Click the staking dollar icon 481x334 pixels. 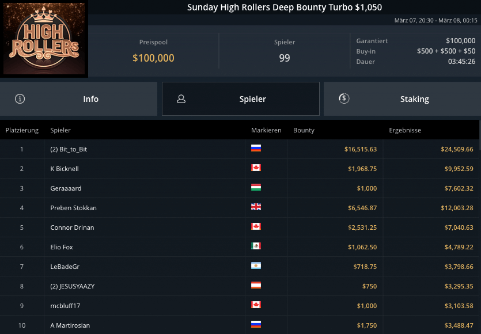344,98
